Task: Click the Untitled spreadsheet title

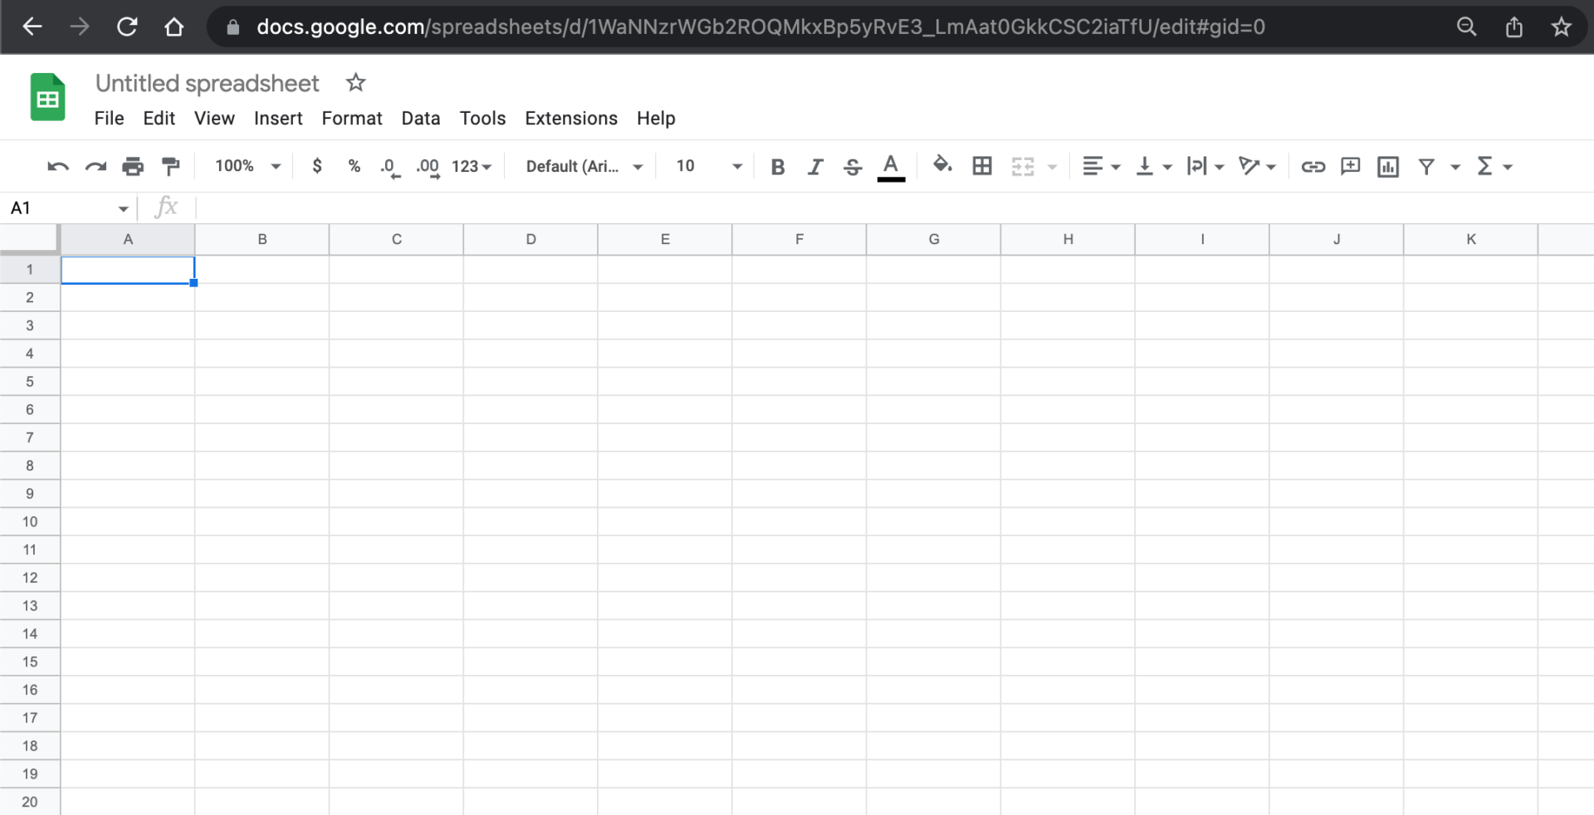Action: (x=207, y=83)
